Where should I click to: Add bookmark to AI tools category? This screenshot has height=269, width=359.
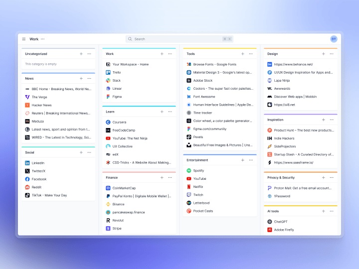pos(324,211)
